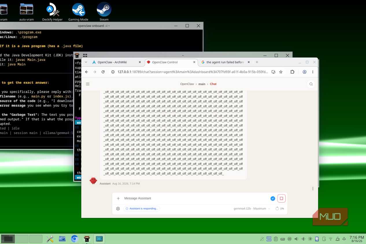Show the clock and calendar at 7:16 PM
The width and height of the screenshot is (366, 244).
(357, 239)
